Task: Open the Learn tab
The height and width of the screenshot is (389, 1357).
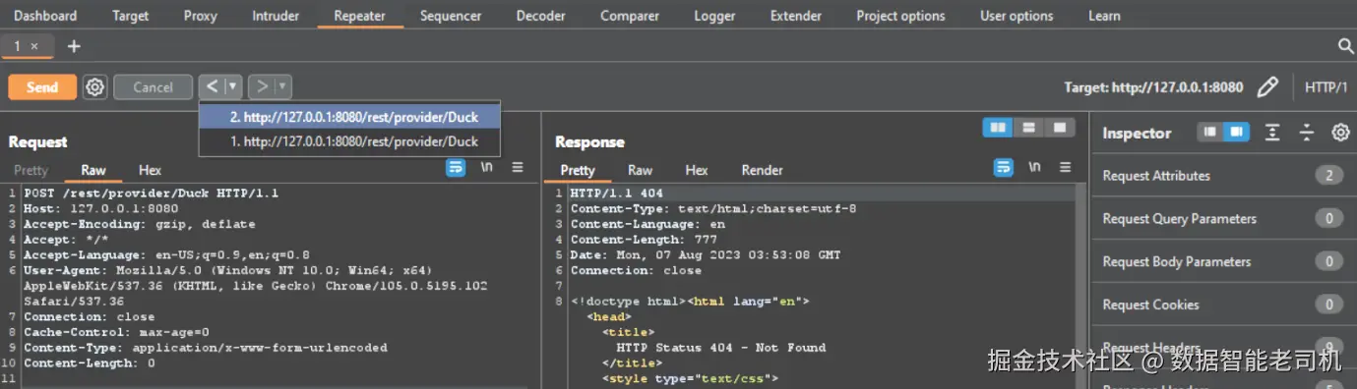Action: [1104, 16]
